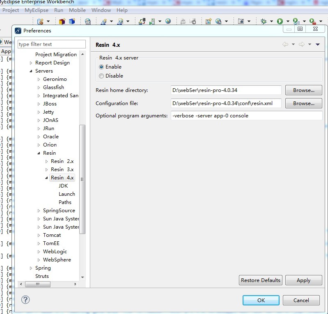Click the web service search toolbar icon
This screenshot has height=314, width=328.
tap(120, 21)
